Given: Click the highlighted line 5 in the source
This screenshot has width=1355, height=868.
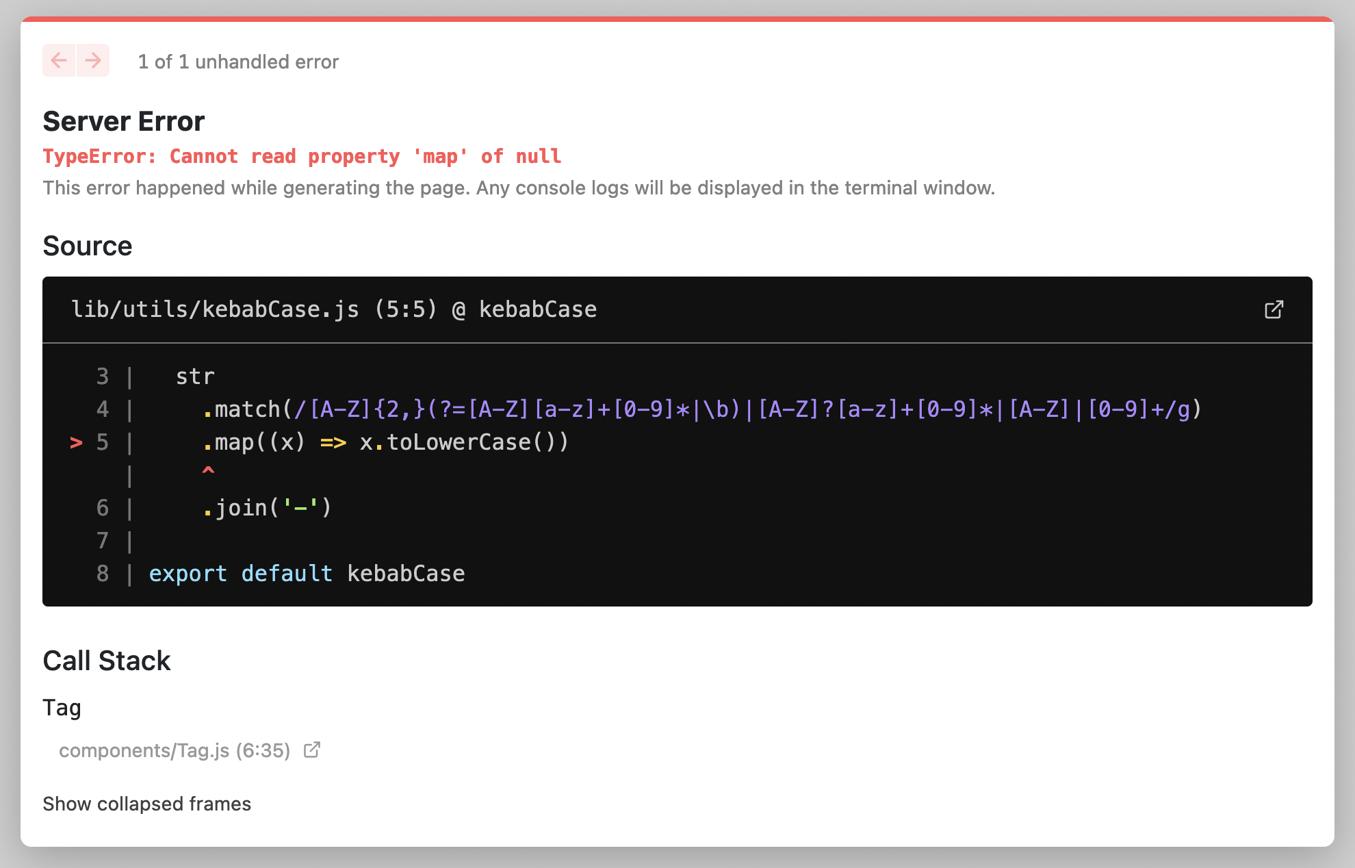Looking at the screenshot, I should pos(383,442).
